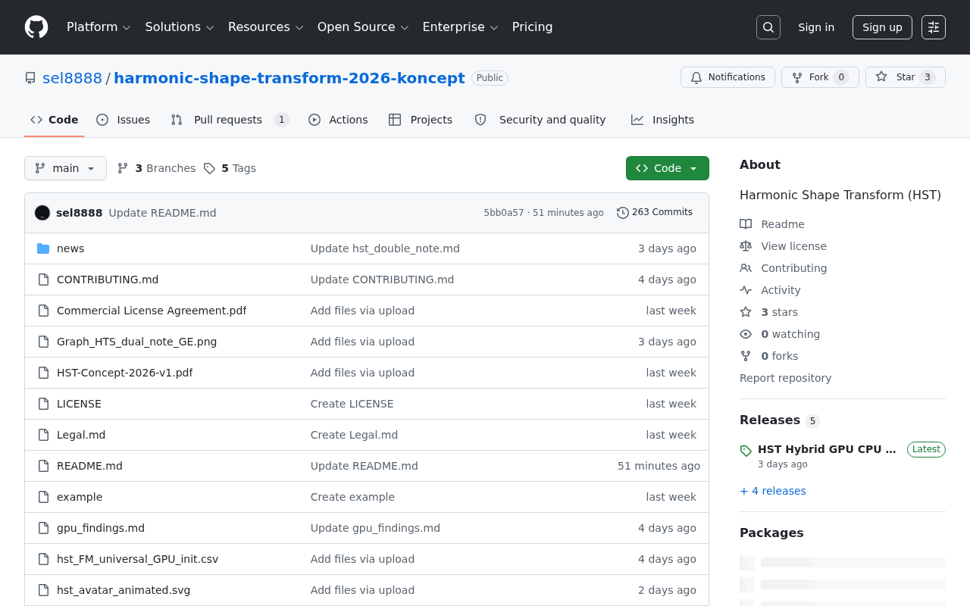
Task: Click the file icon beside gpu_findings.md
Action: click(43, 528)
